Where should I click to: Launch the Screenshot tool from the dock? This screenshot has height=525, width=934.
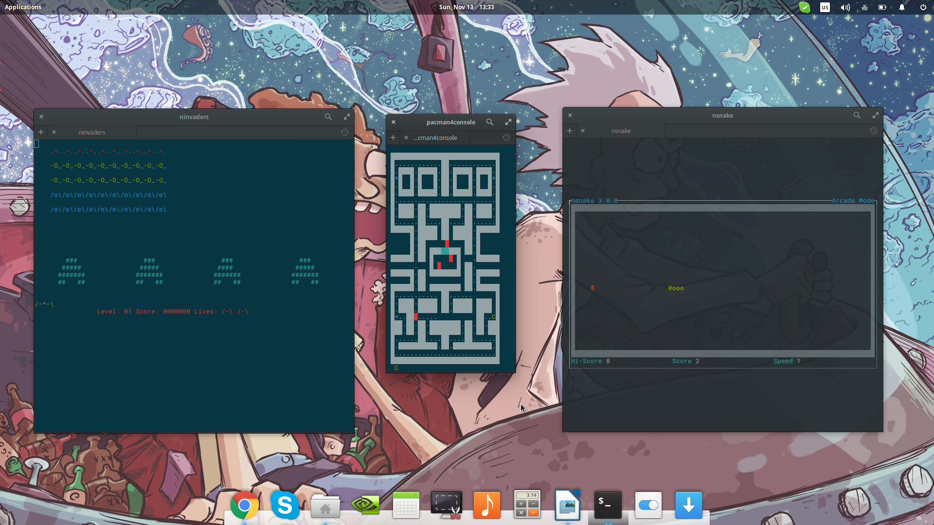[x=447, y=506]
